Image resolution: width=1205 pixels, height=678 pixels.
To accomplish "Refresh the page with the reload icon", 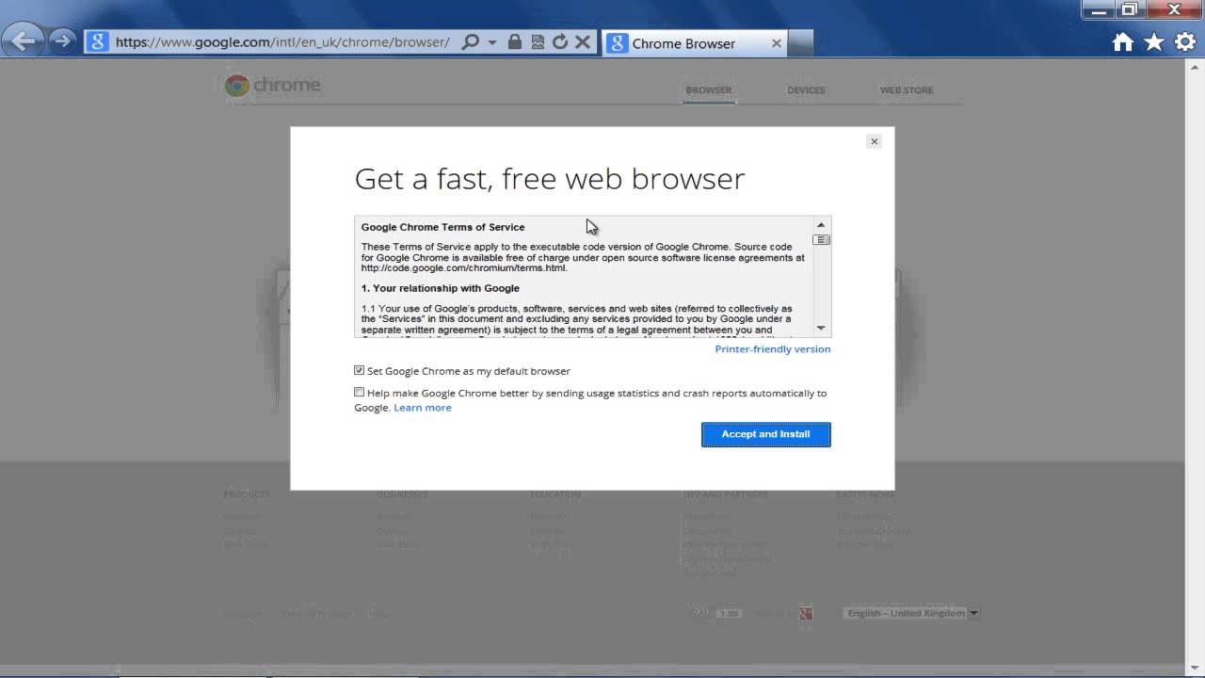I will tap(560, 42).
